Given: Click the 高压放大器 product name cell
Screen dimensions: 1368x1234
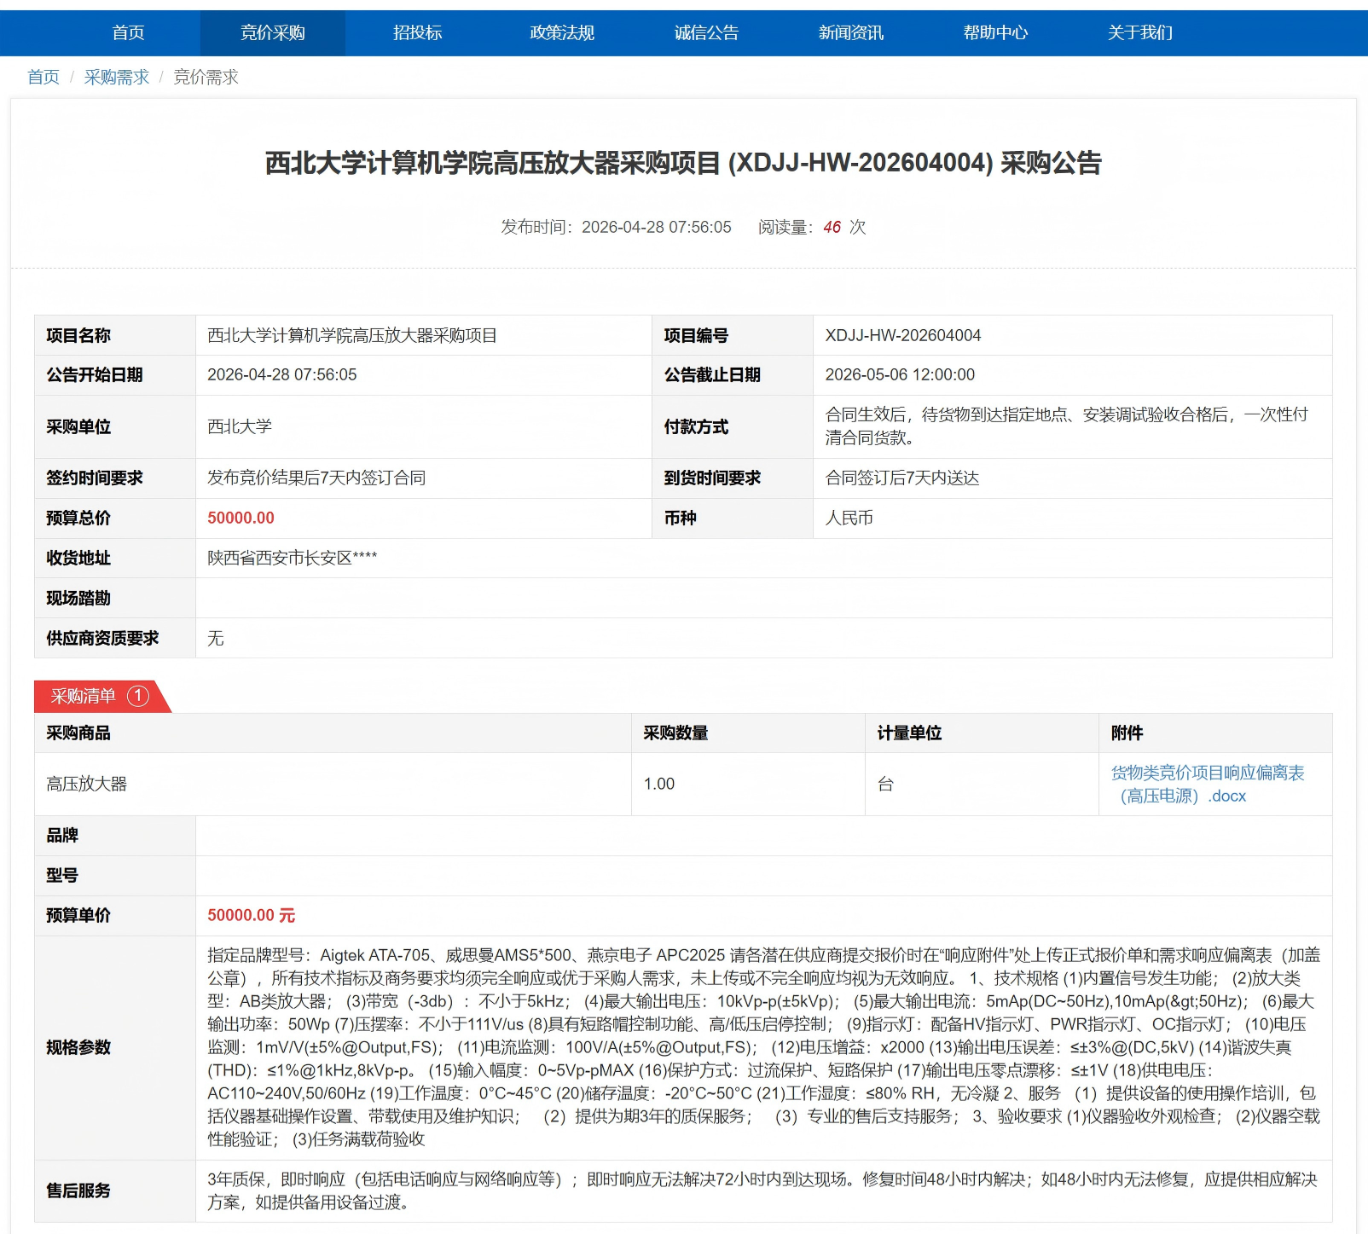Looking at the screenshot, I should 86,784.
